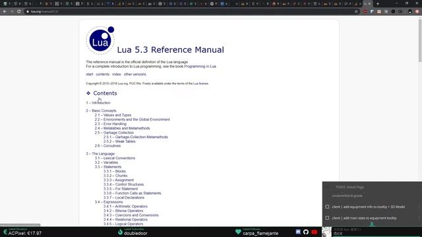Open '2.1 – Values and Types'
This screenshot has height=237, width=422.
(113, 115)
